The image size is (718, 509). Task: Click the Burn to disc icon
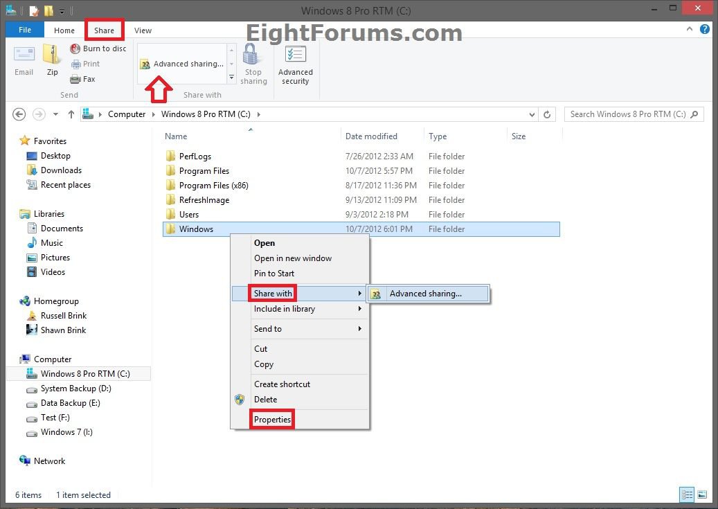(75, 48)
